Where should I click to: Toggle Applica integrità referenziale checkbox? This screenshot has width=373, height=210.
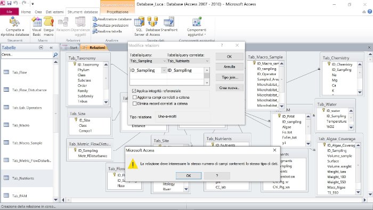[x=134, y=91]
